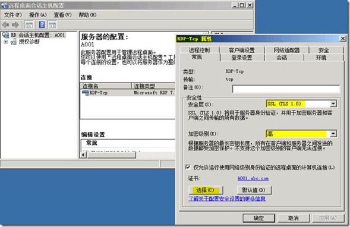
Task: Click the 常规 heading under 编辑设置
Action: 92,143
